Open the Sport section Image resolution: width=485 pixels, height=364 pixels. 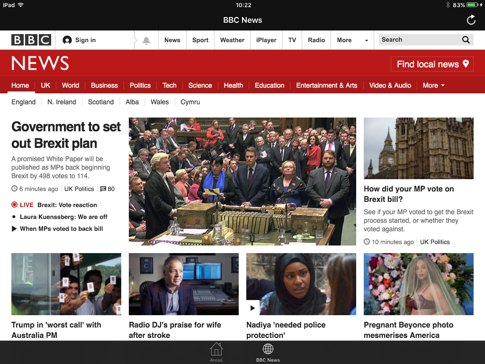click(200, 40)
